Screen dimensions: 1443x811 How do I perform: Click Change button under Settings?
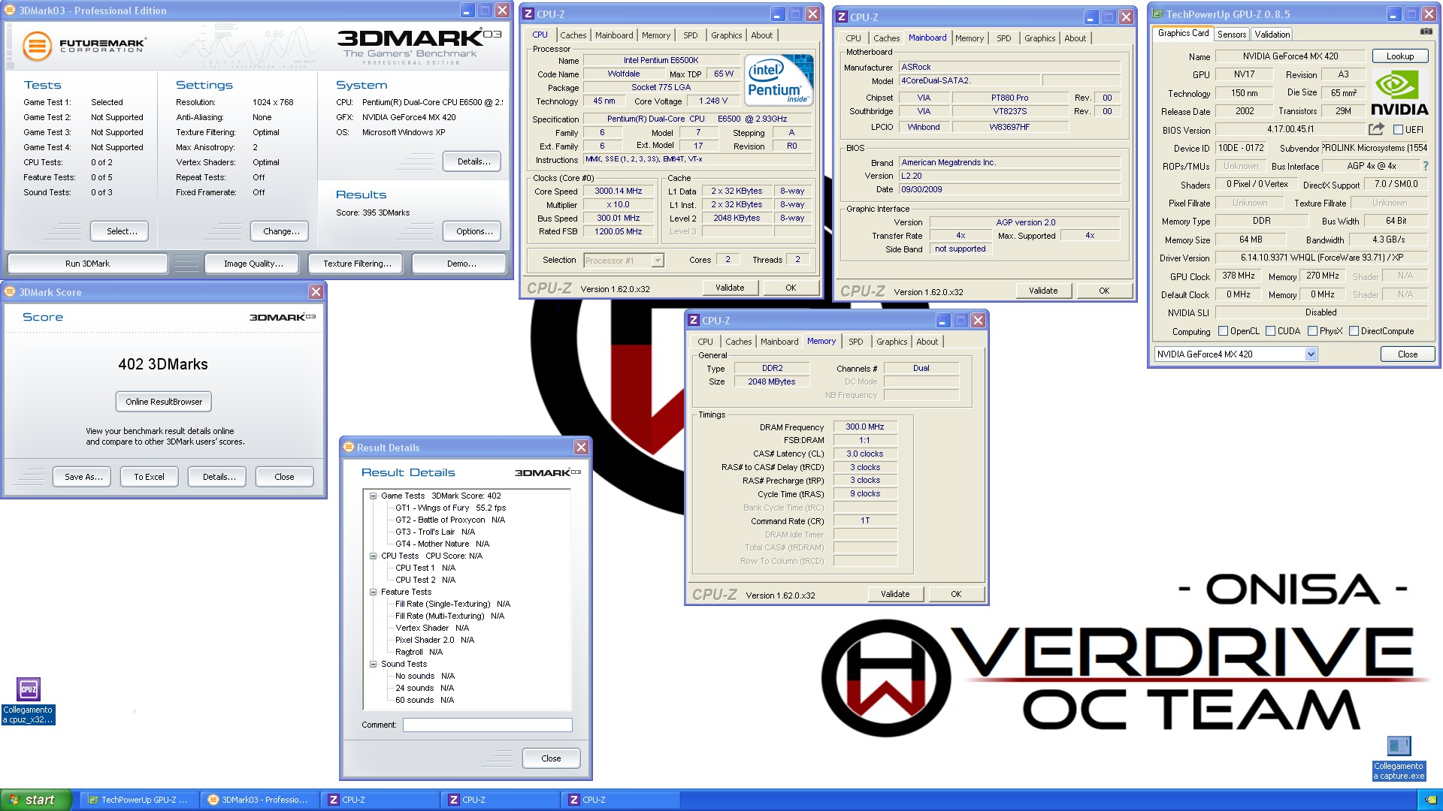281,231
